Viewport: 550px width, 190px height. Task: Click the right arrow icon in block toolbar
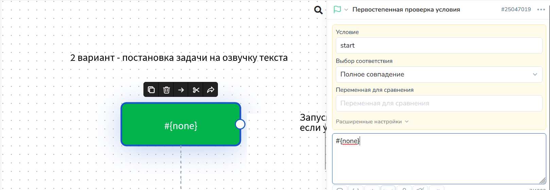[x=181, y=90]
